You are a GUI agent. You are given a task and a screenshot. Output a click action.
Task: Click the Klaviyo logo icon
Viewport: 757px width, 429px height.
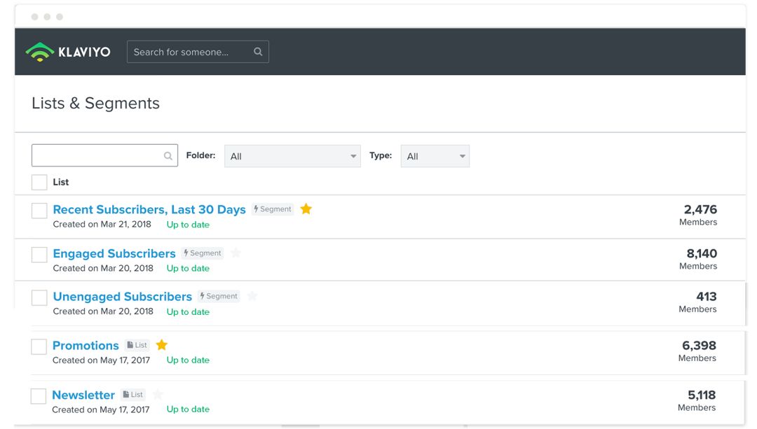tap(39, 52)
